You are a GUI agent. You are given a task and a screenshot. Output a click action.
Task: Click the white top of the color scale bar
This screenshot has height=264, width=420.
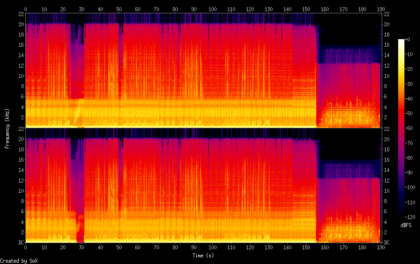pyautogui.click(x=401, y=41)
